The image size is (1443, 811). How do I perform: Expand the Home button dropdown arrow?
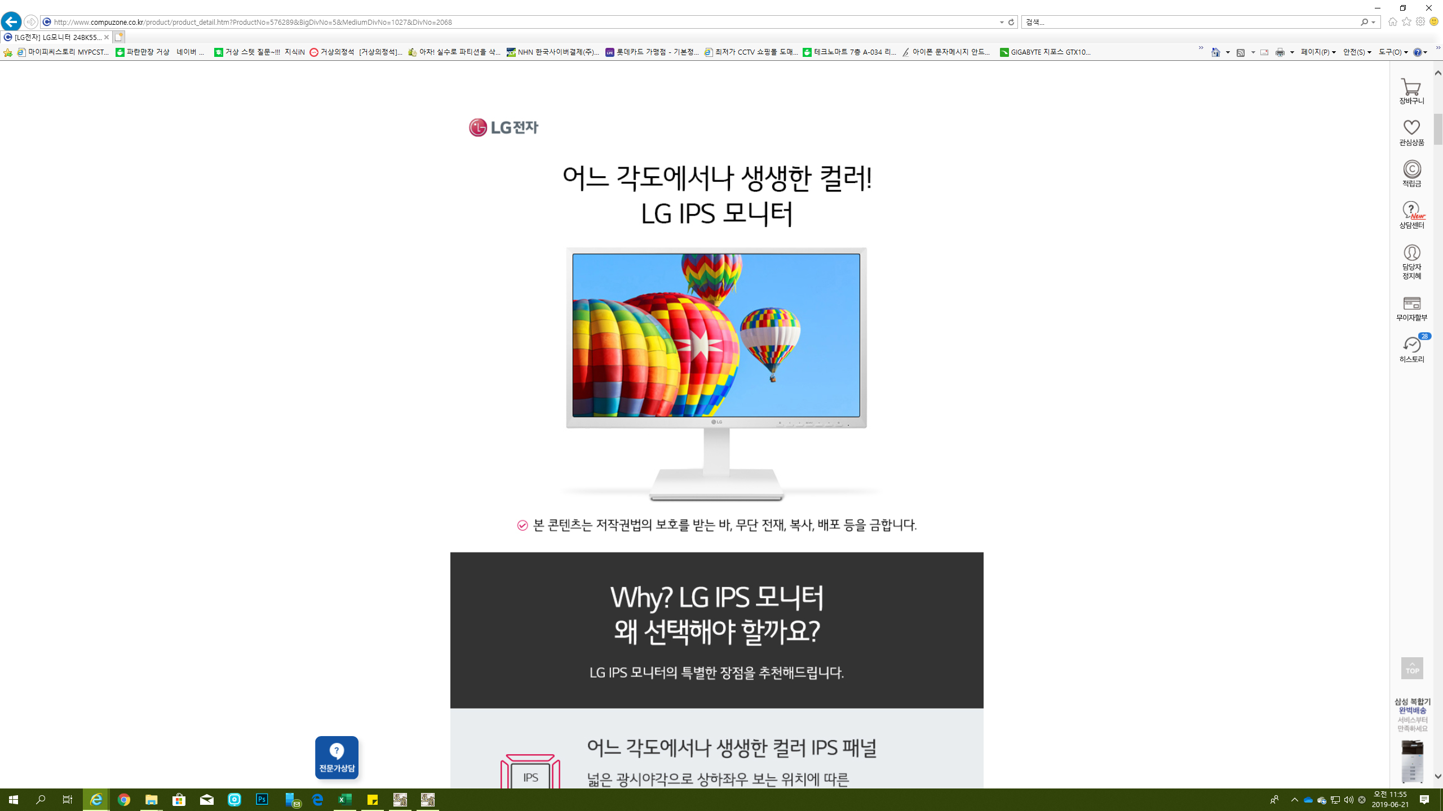pyautogui.click(x=1228, y=52)
